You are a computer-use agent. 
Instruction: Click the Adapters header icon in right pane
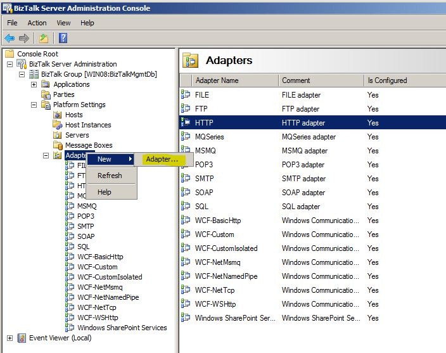tap(190, 60)
